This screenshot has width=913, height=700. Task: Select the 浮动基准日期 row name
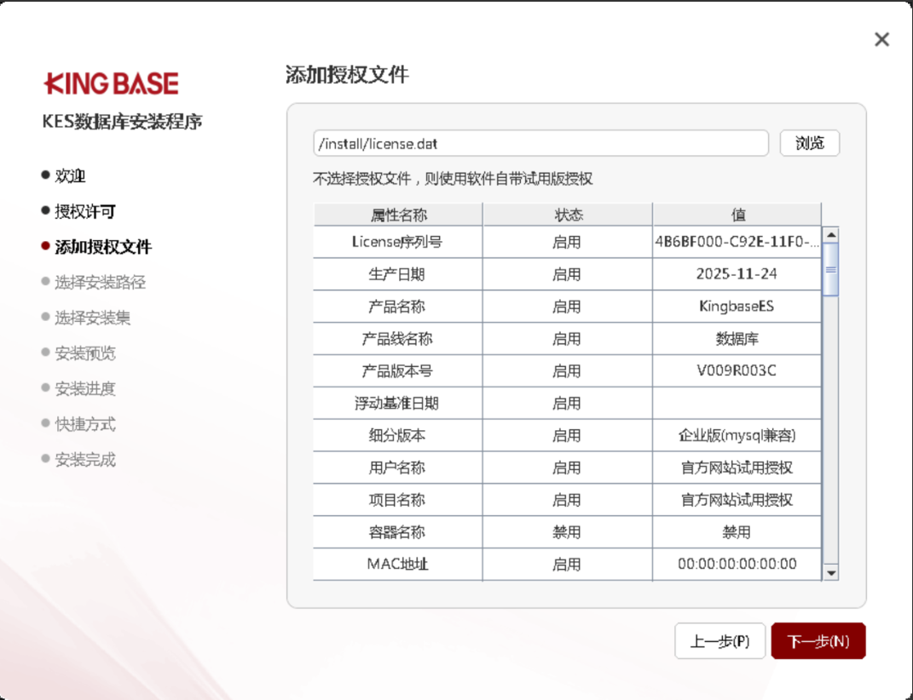pyautogui.click(x=397, y=404)
